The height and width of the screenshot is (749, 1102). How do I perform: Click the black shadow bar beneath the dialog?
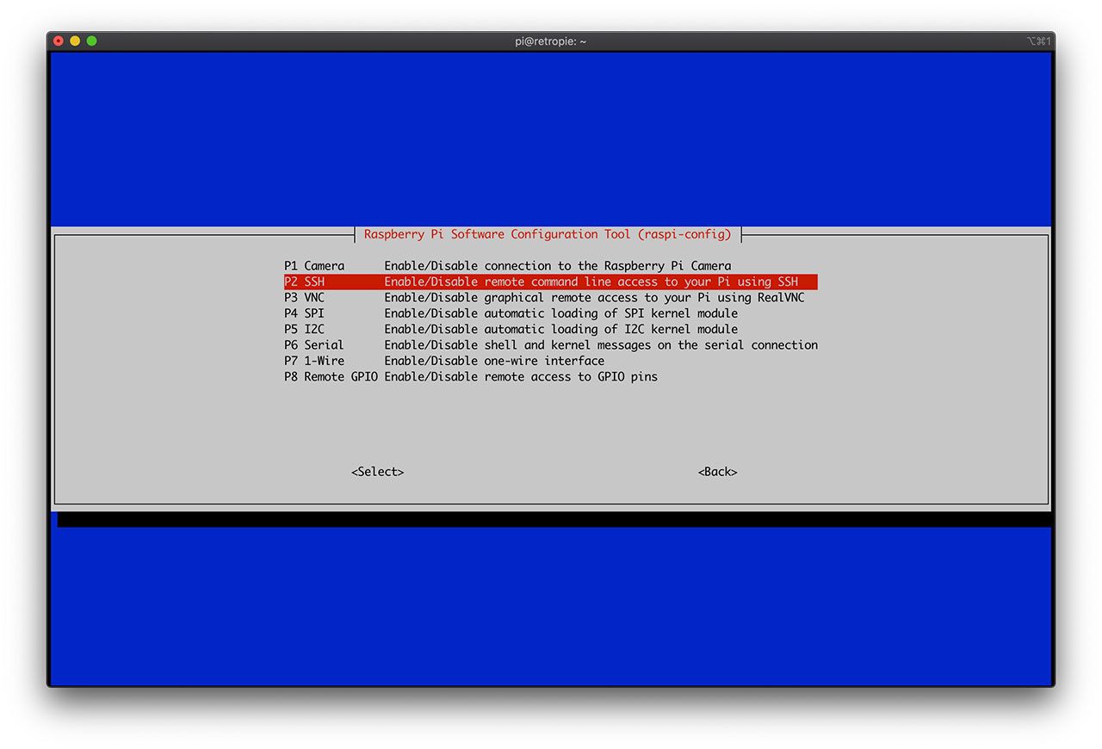[551, 519]
